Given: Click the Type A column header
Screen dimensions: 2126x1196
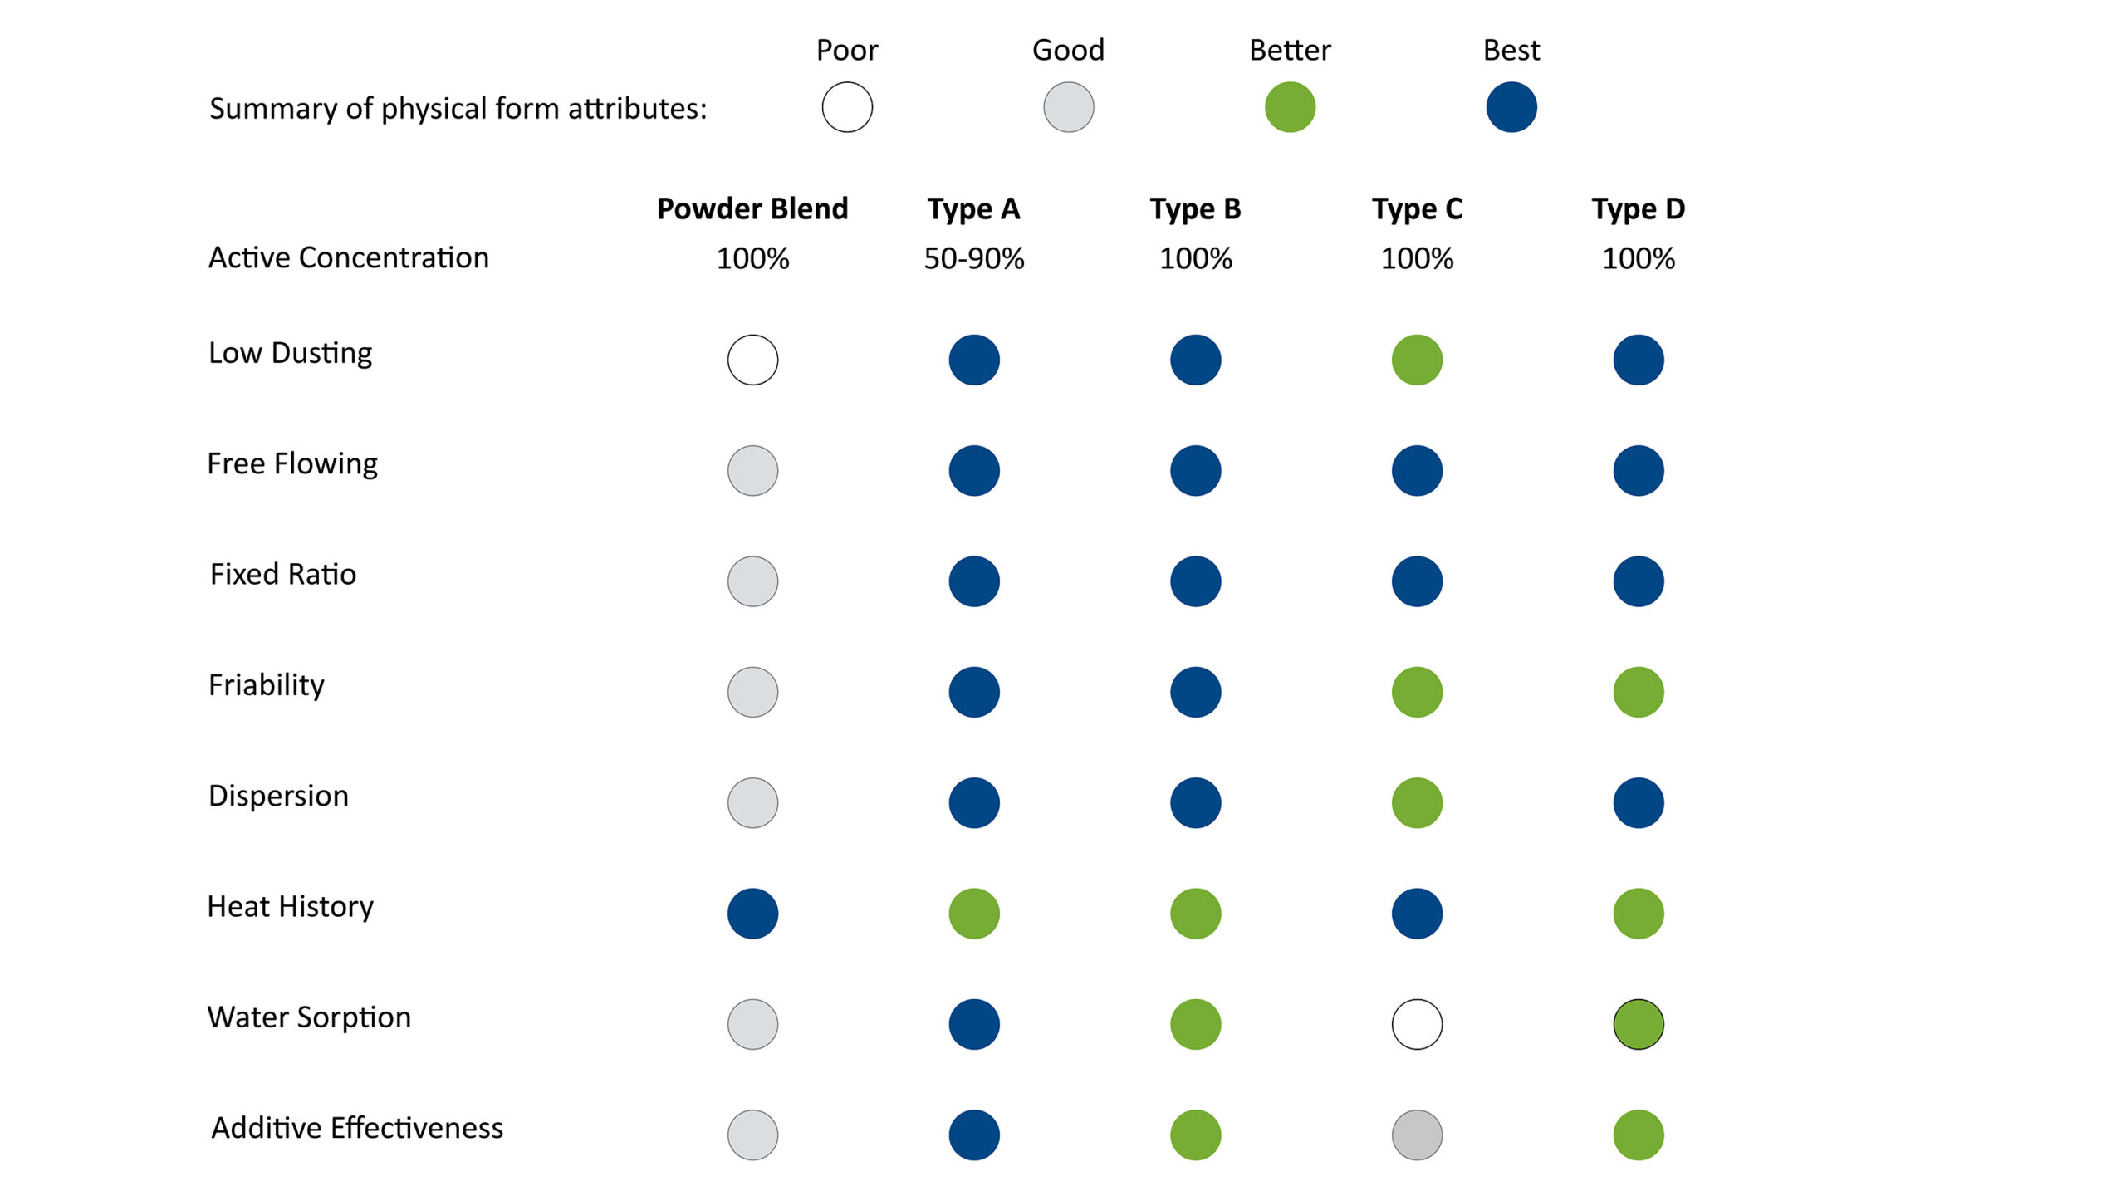Looking at the screenshot, I should 973,208.
